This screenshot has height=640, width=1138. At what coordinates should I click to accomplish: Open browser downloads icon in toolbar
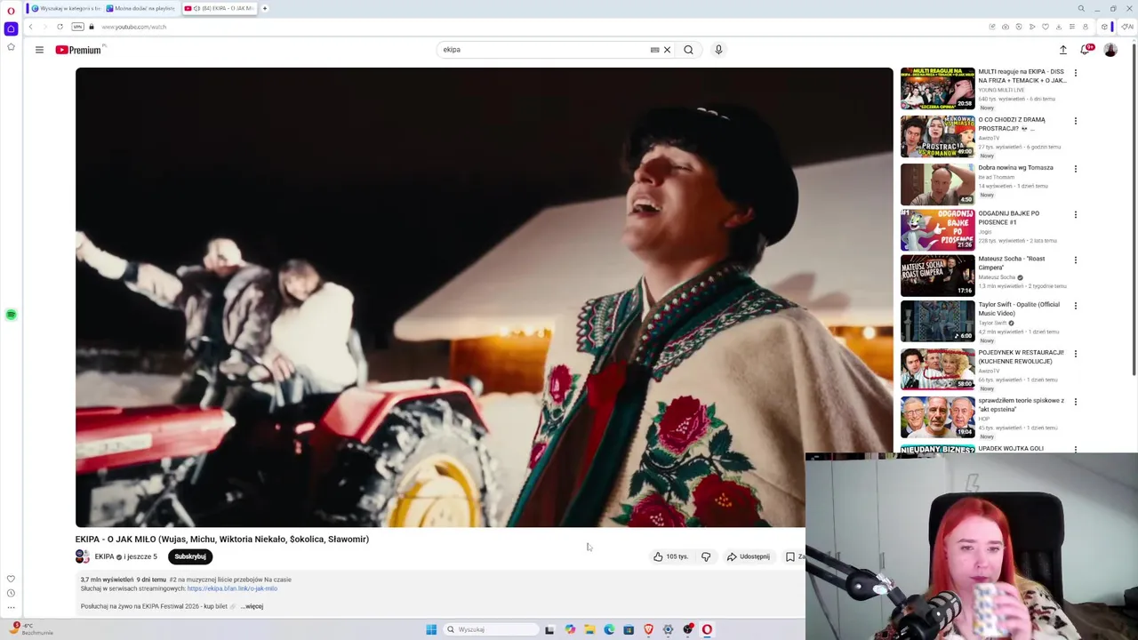[1058, 27]
